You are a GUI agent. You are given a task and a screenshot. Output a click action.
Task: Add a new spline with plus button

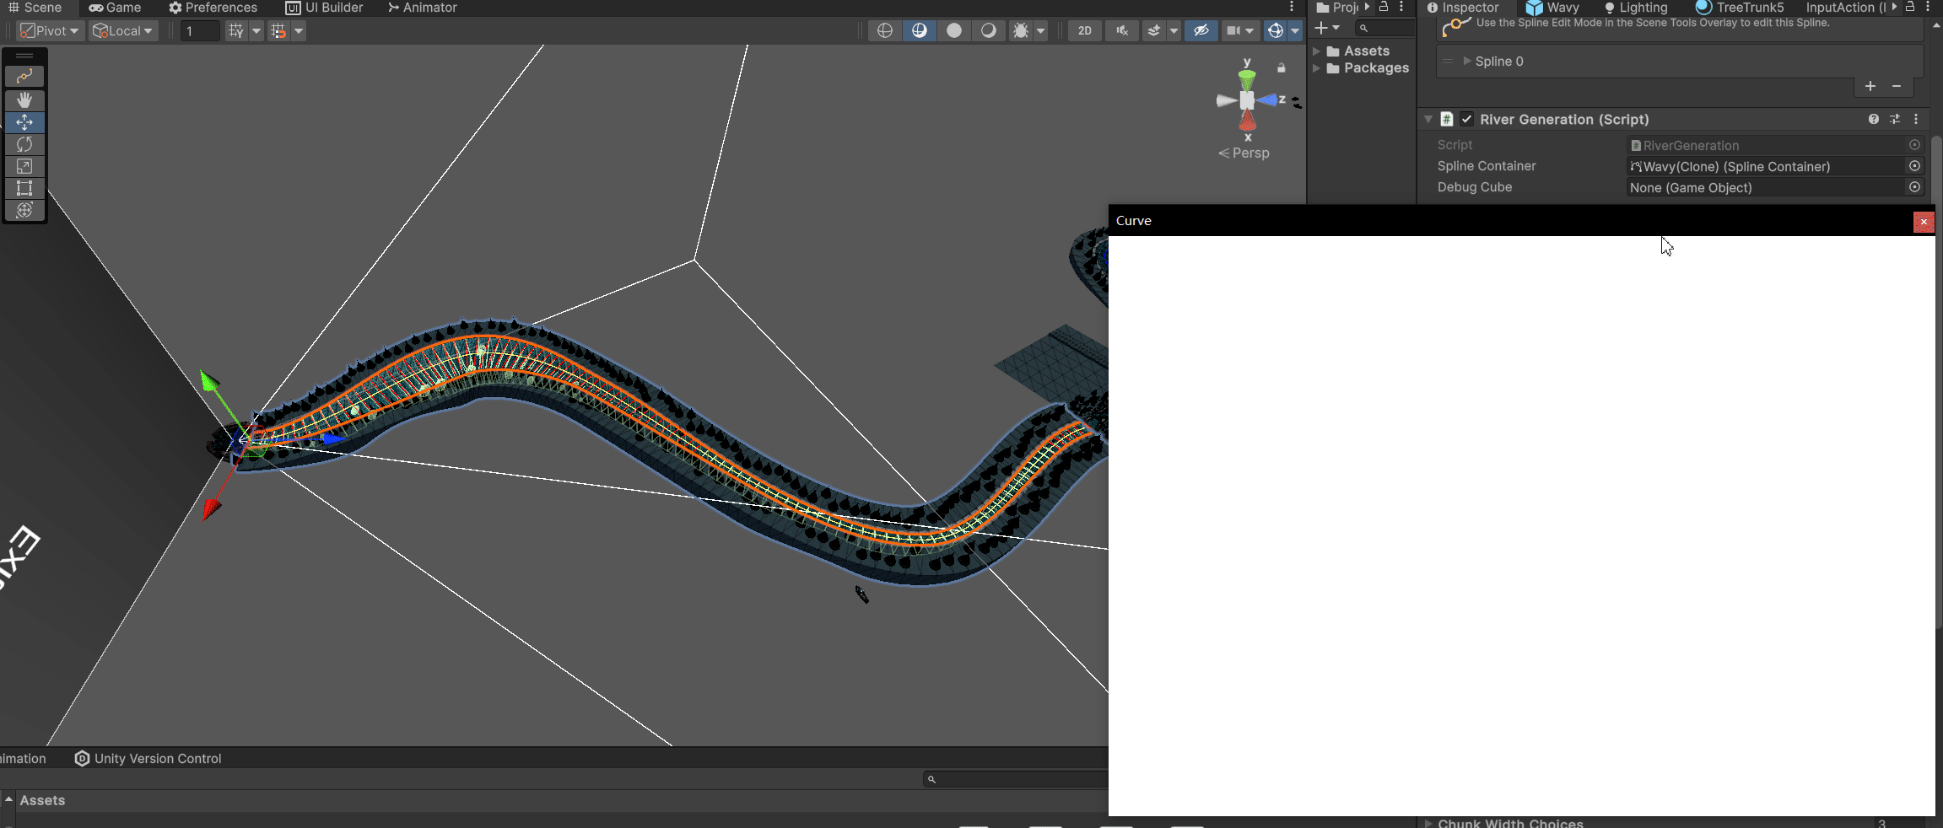click(x=1870, y=86)
